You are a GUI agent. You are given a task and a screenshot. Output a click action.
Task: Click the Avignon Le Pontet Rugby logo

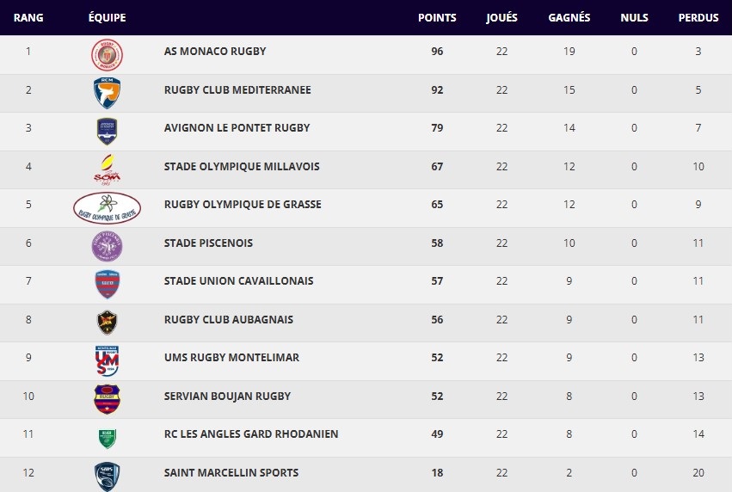(107, 130)
